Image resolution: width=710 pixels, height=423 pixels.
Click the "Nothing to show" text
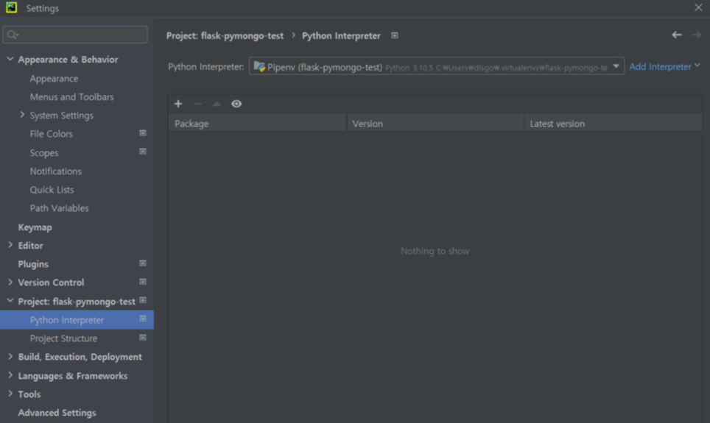click(435, 251)
